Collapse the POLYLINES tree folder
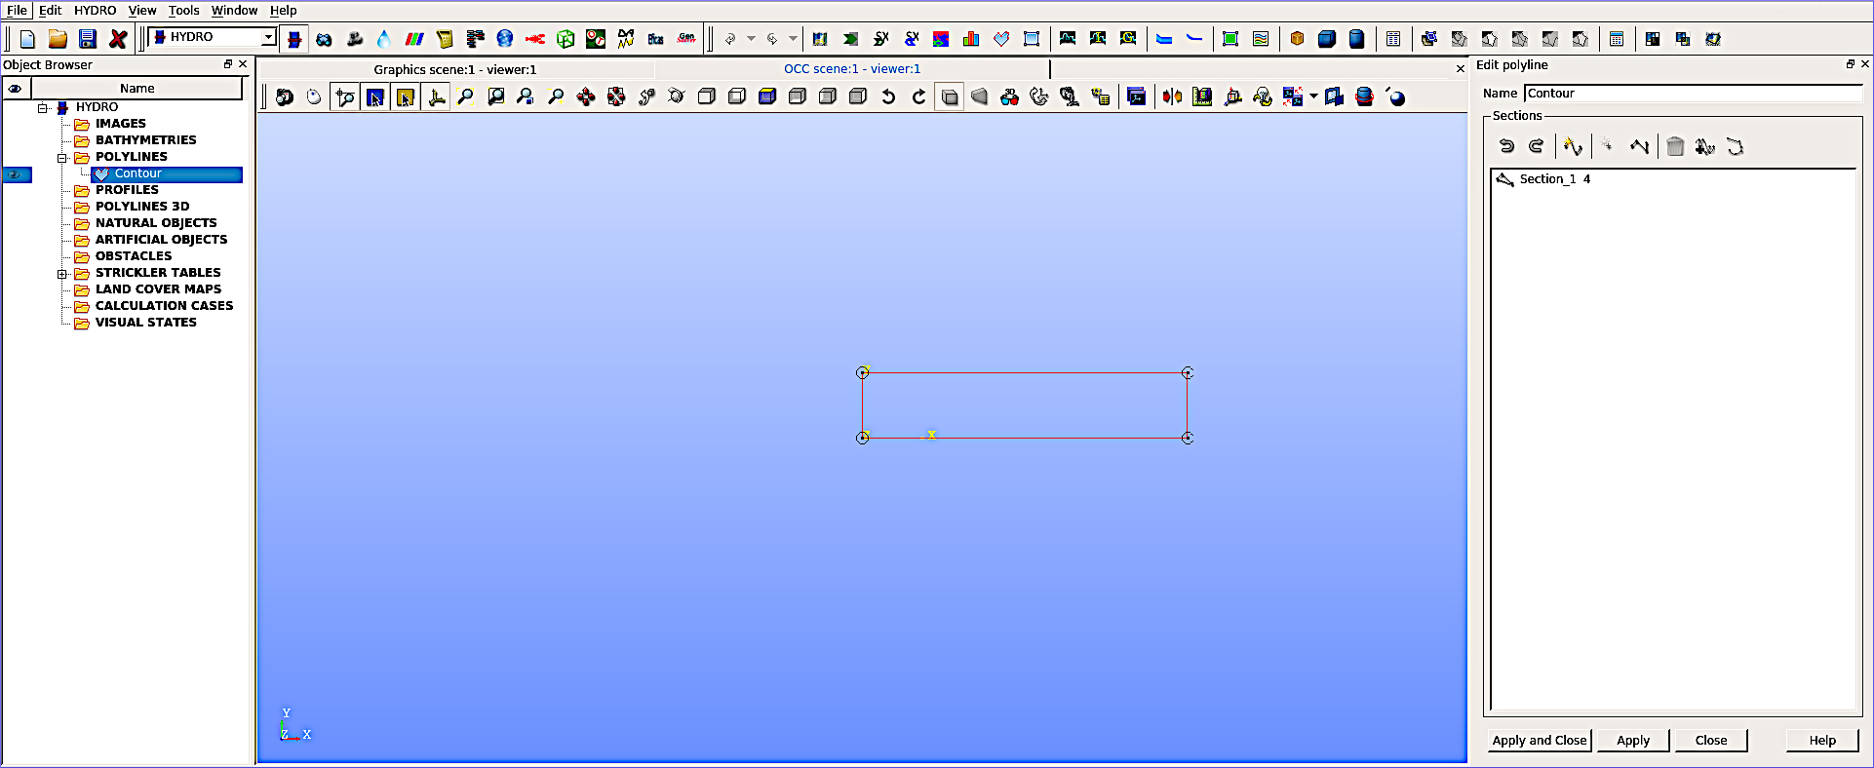1874x768 pixels. point(62,157)
